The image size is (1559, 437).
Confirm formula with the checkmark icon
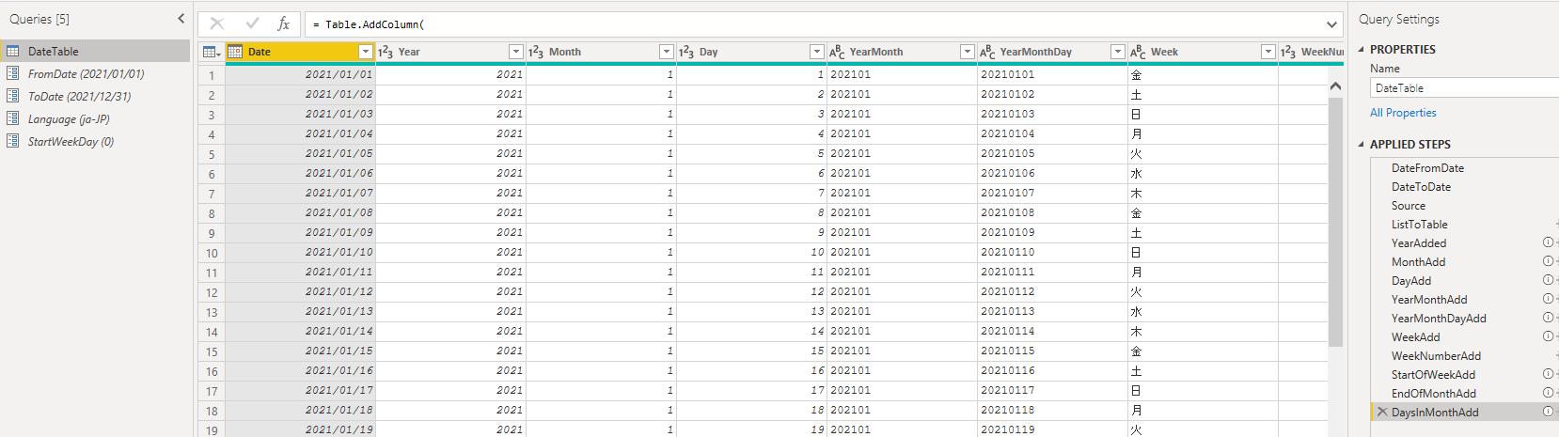coord(252,24)
